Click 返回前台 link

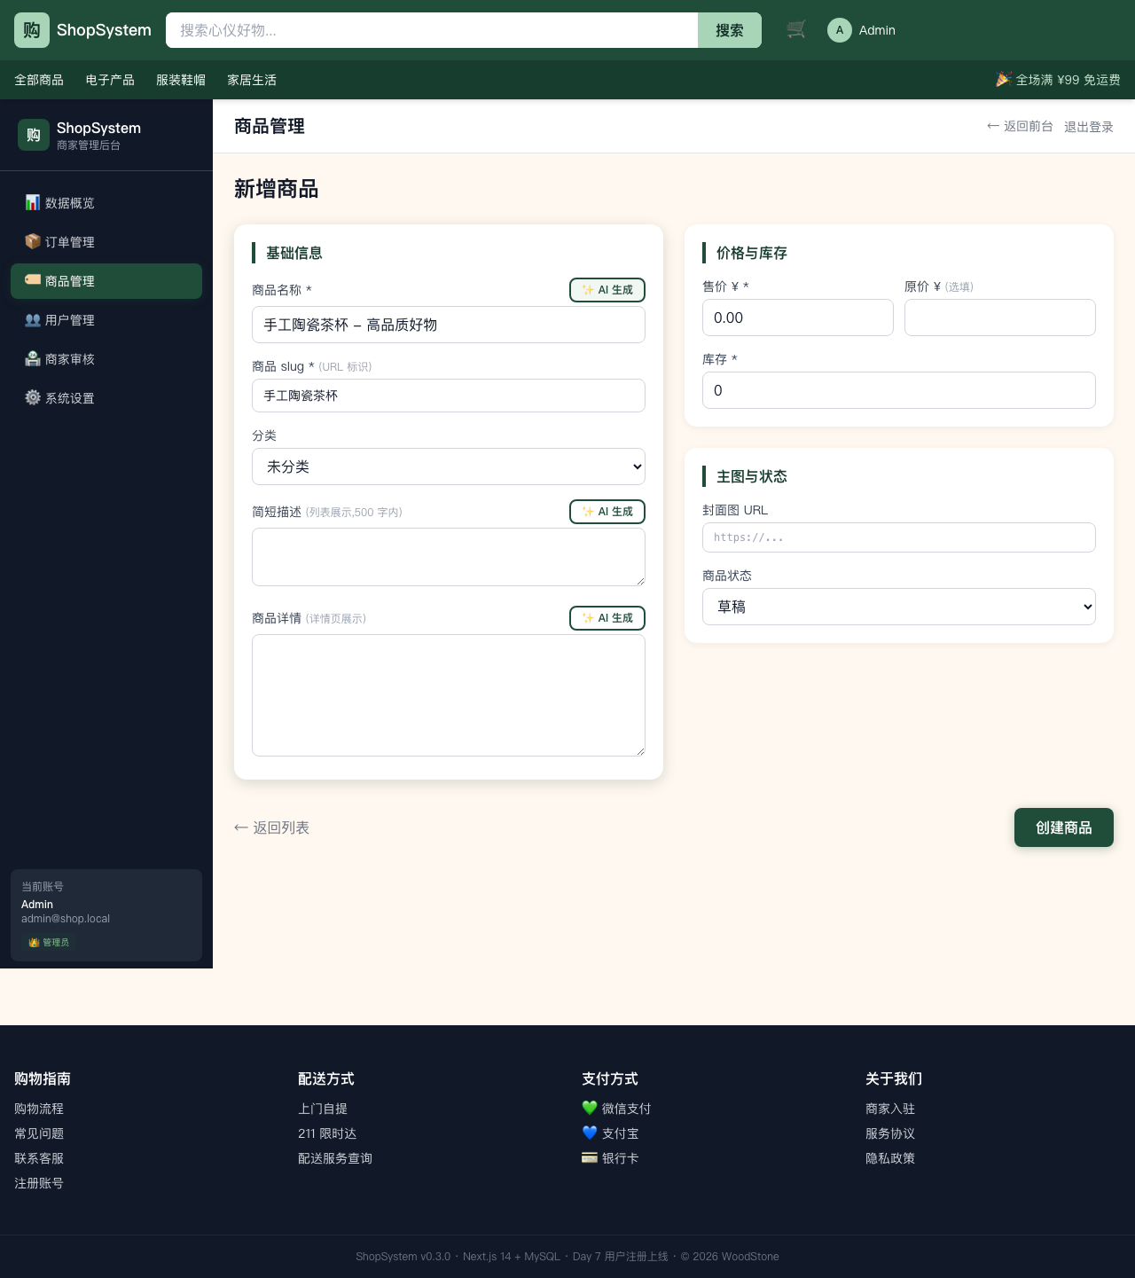click(1020, 126)
